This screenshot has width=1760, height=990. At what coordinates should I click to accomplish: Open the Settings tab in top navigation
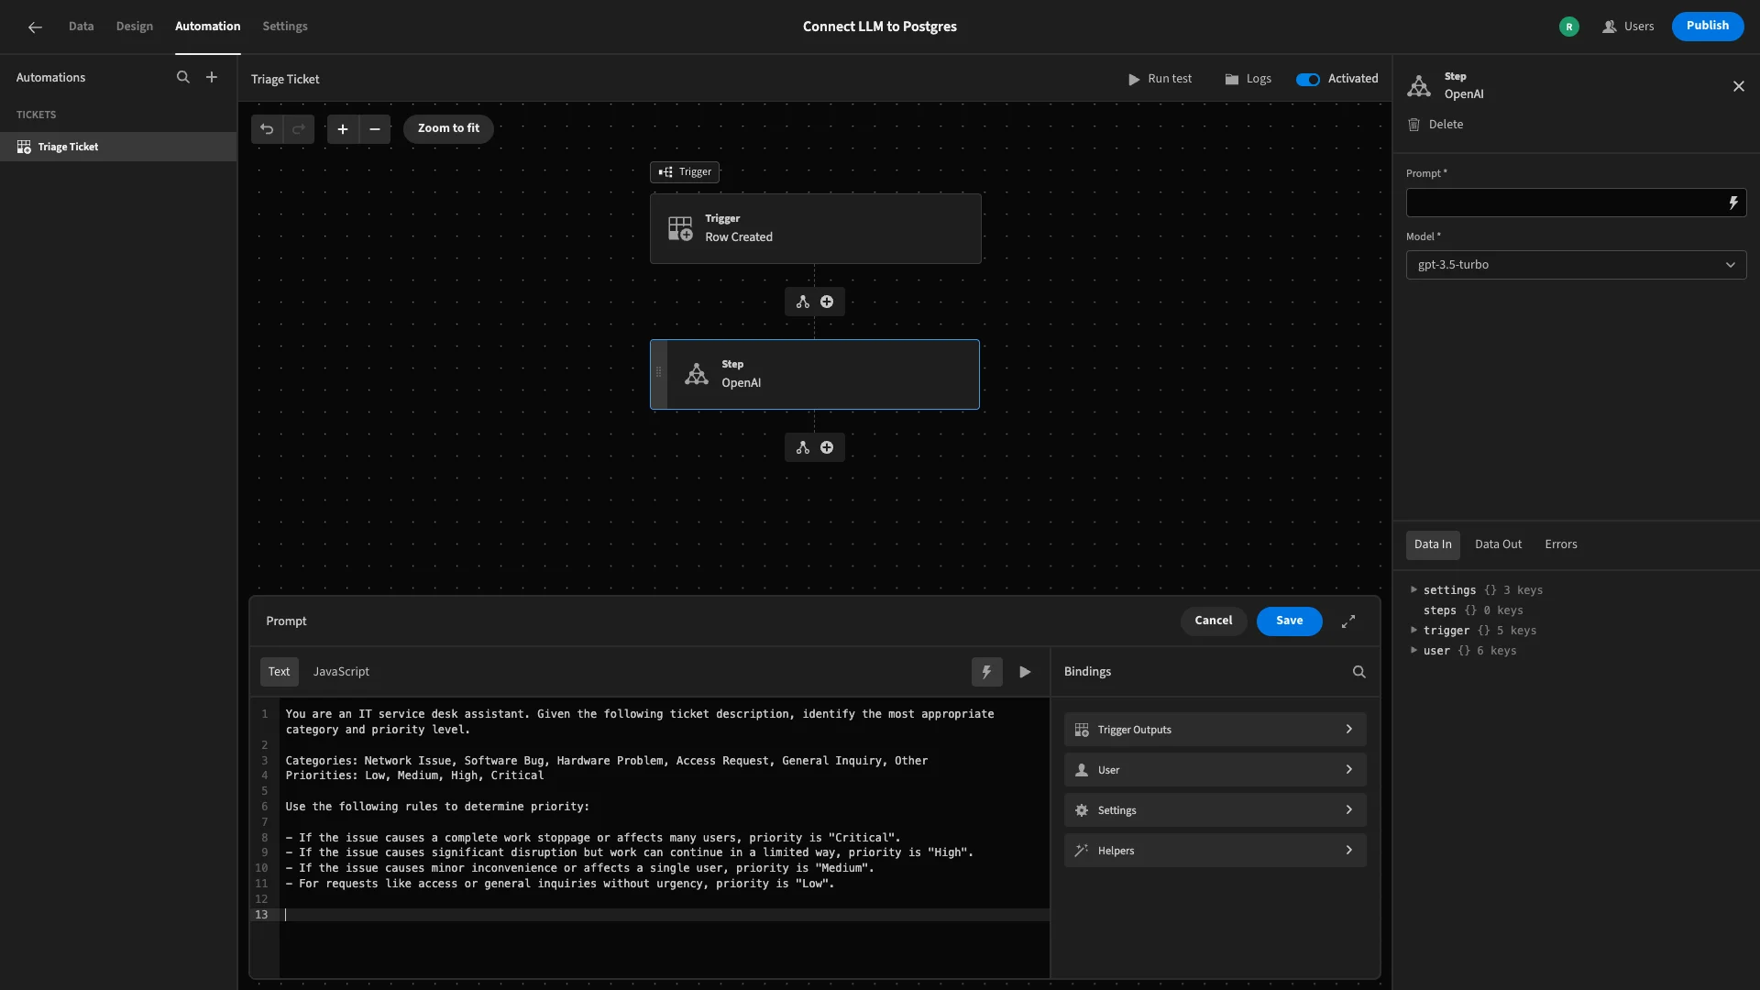(285, 27)
